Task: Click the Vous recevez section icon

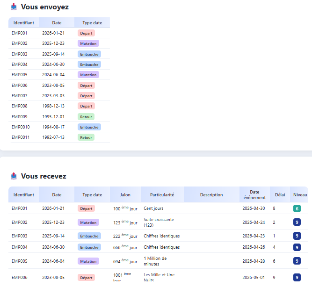Action: (14, 176)
